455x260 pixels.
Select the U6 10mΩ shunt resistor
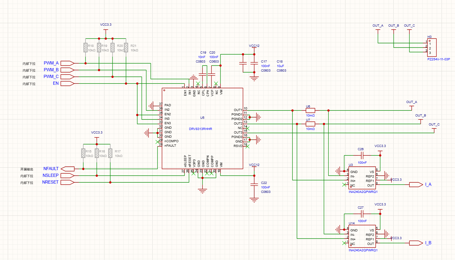click(310, 110)
